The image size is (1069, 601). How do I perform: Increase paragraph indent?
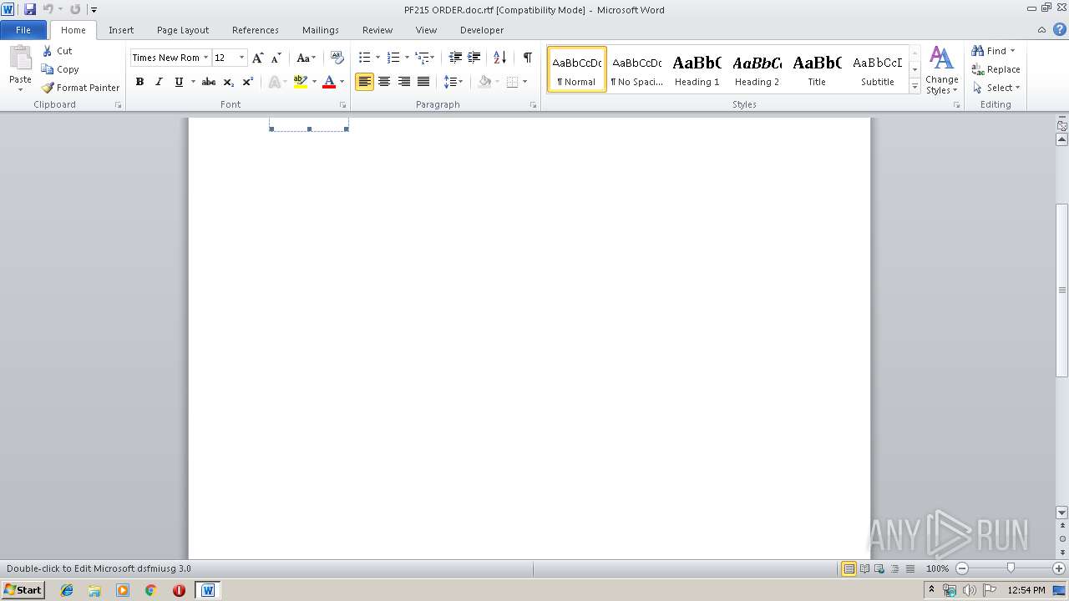[474, 58]
